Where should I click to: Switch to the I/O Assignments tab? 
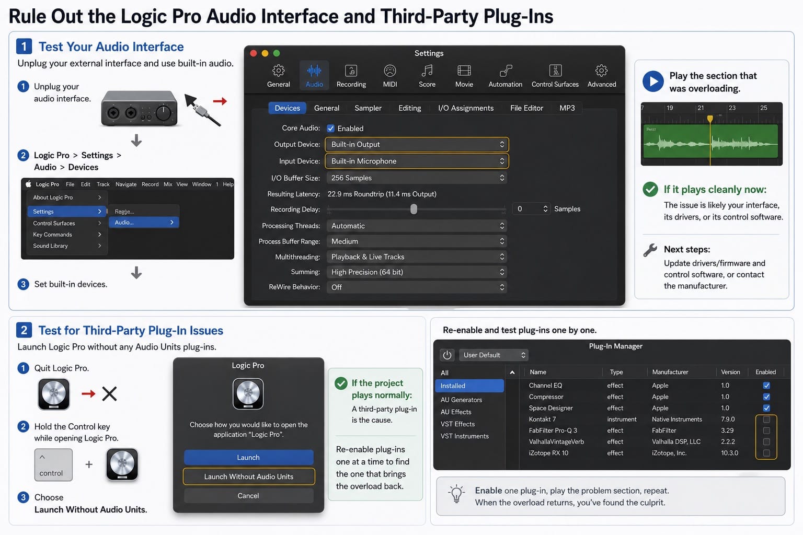tap(466, 108)
